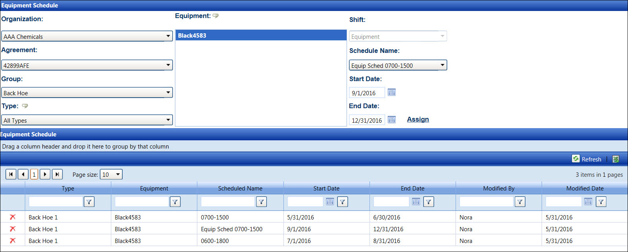Select Black4583 in the Equipment list
The width and height of the screenshot is (628, 252).
point(261,36)
